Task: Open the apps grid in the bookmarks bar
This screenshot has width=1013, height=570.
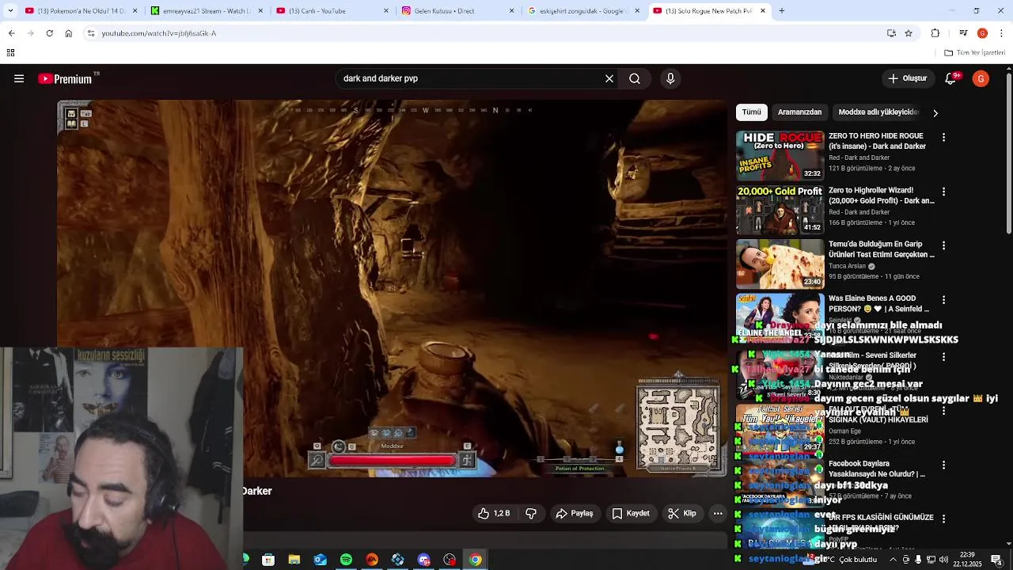Action: [10, 53]
